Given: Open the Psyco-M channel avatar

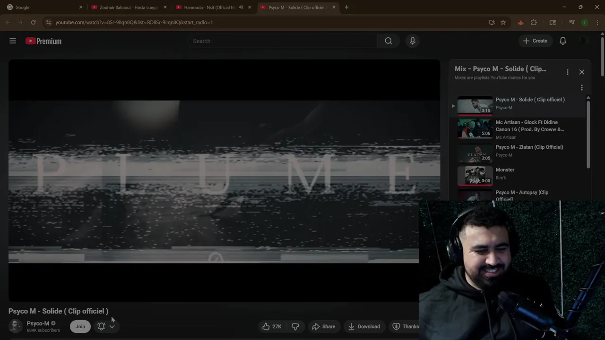Looking at the screenshot, I should click(x=16, y=326).
